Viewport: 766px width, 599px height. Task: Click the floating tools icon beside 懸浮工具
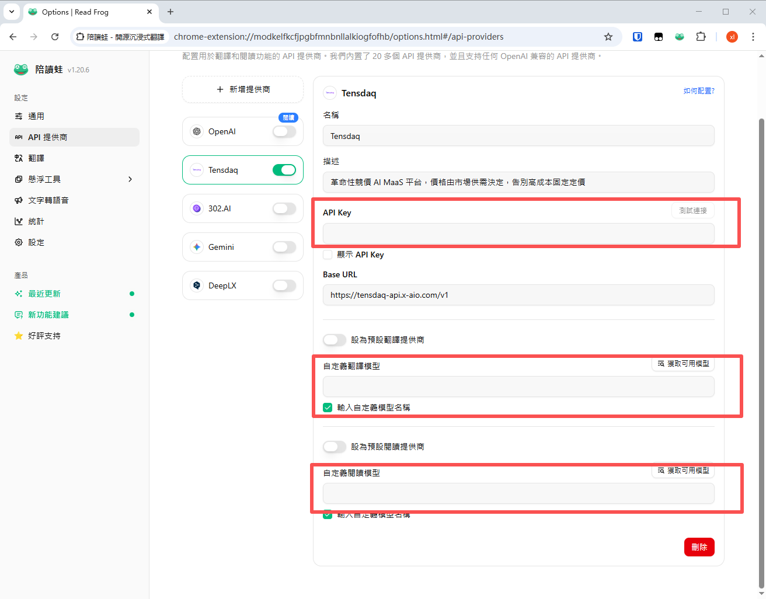tap(19, 179)
